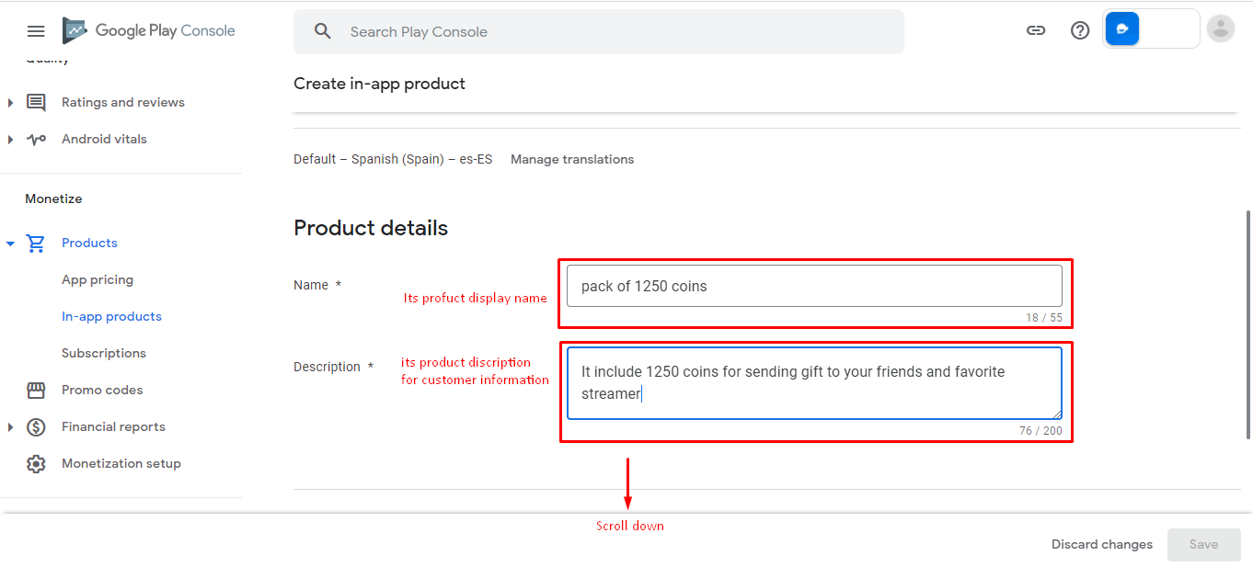Collapse the Products section arrow

[10, 244]
